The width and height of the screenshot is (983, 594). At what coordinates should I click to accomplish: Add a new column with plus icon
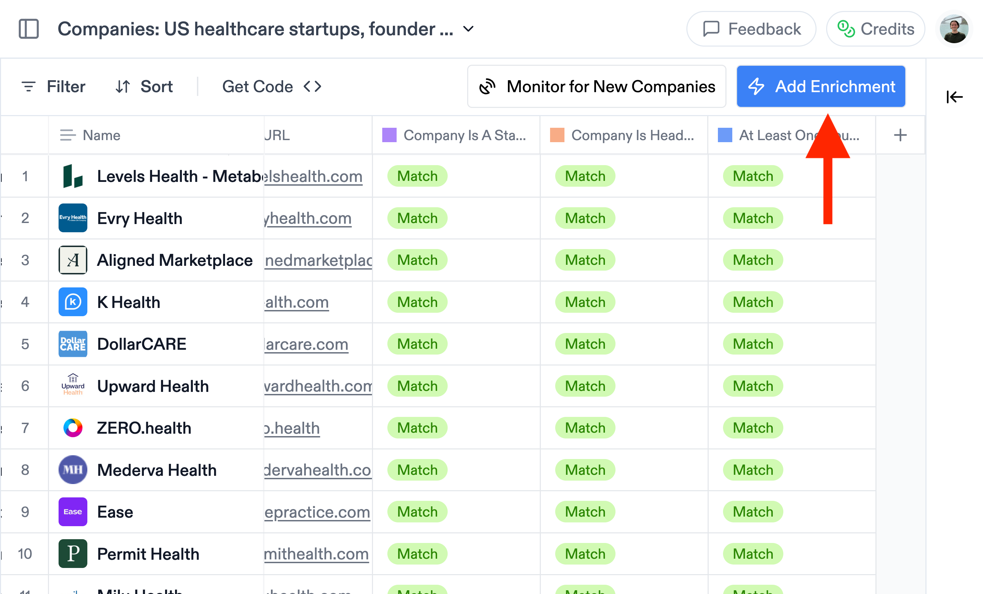click(x=900, y=135)
